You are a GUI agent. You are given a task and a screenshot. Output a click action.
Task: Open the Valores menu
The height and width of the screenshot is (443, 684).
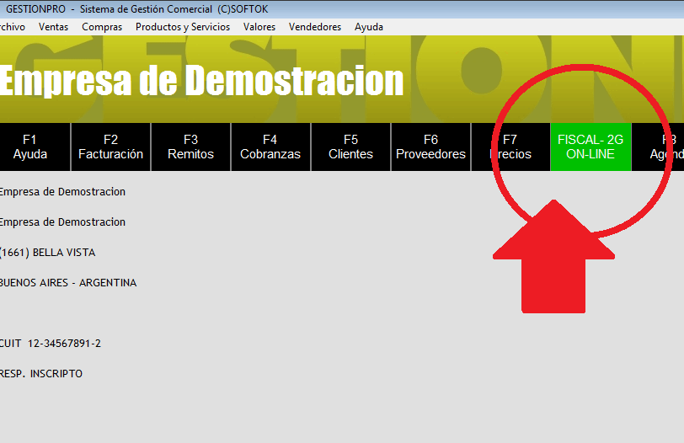(259, 27)
